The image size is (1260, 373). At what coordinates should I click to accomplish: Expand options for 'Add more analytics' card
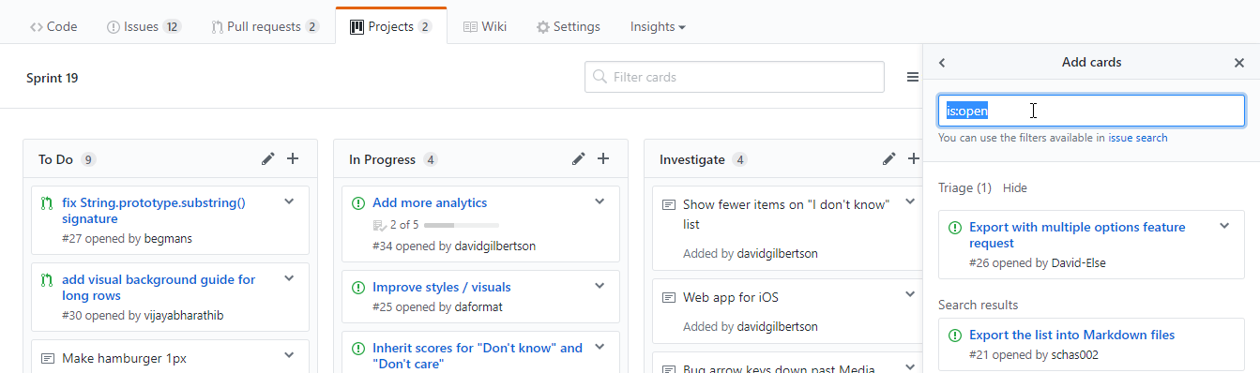click(600, 201)
